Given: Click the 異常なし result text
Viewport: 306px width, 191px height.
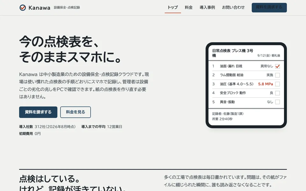Looking at the screenshot, I should [x=267, y=66].
